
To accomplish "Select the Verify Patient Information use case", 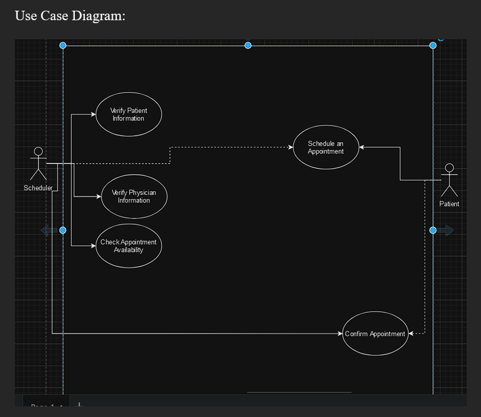I will 128,114.
